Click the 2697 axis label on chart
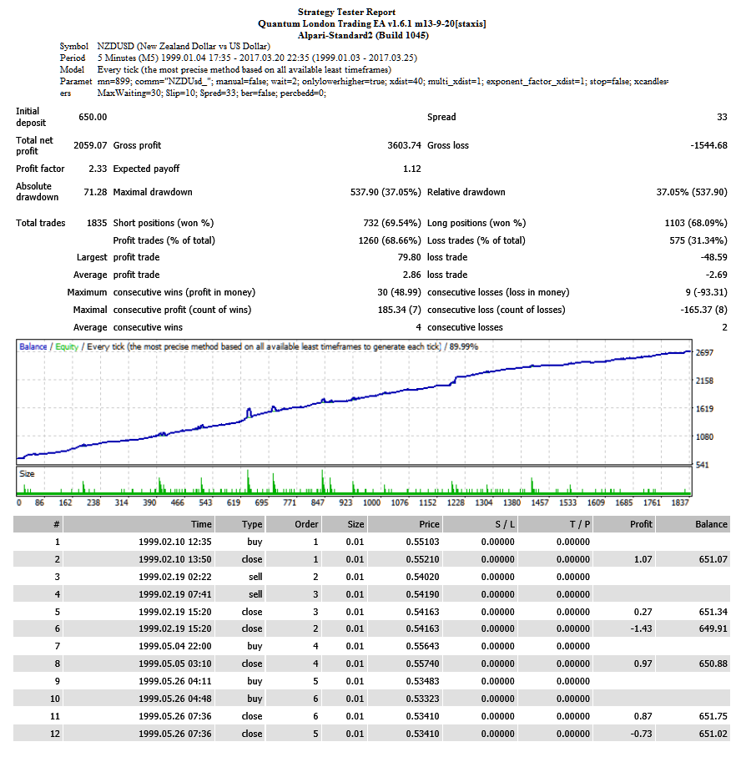This screenshot has width=741, height=757. (x=704, y=353)
